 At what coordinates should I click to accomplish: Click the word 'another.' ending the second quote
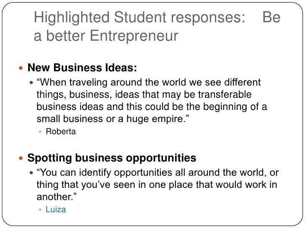(55, 197)
